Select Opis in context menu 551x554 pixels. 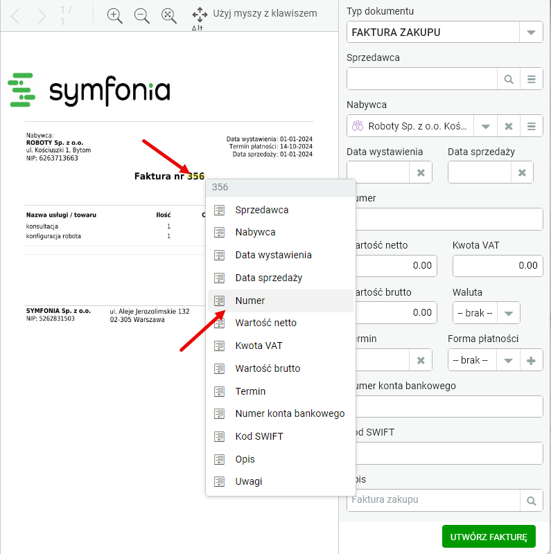click(281, 459)
